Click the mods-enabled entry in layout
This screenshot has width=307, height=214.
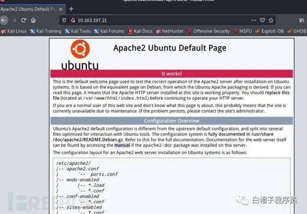click(83, 180)
